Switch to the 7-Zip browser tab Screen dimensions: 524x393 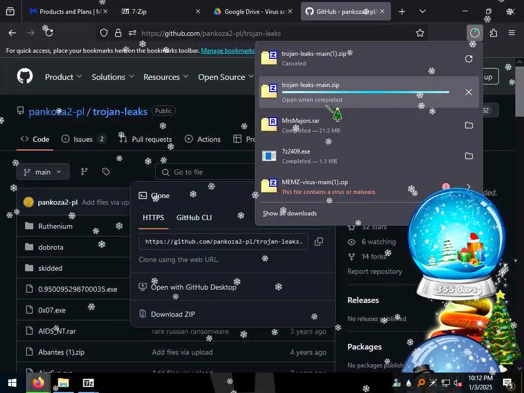coord(161,11)
